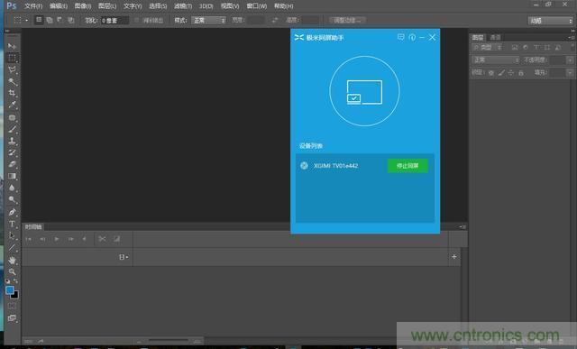The width and height of the screenshot is (577, 349).
Task: Toggle lock all icon in Layers panel
Action: 521,73
